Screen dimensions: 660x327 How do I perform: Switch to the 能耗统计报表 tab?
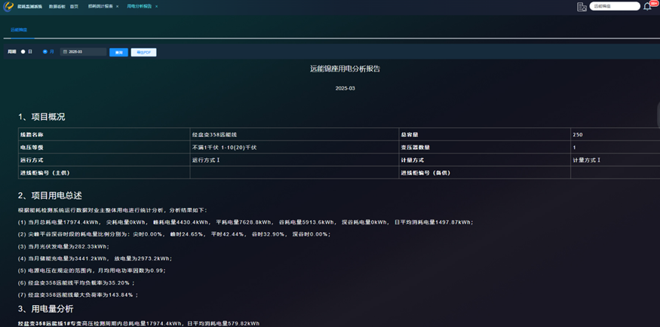100,6
